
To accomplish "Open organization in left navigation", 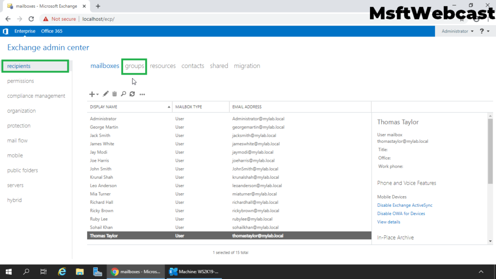I will [x=21, y=111].
